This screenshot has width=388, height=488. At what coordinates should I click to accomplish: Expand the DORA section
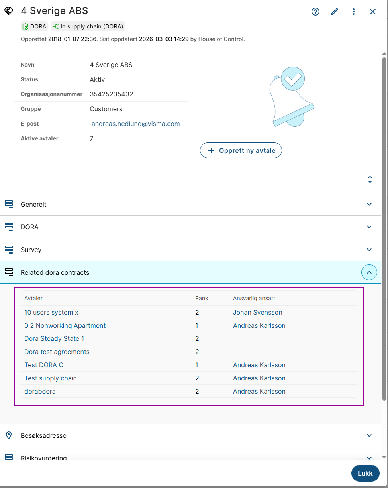[369, 227]
